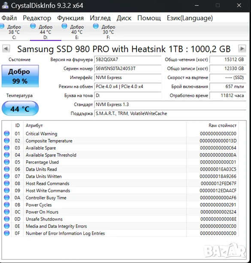Screen dimensions: 251x263
Task: Click the NVM Express 1.3 standard field
Action: pos(170,105)
